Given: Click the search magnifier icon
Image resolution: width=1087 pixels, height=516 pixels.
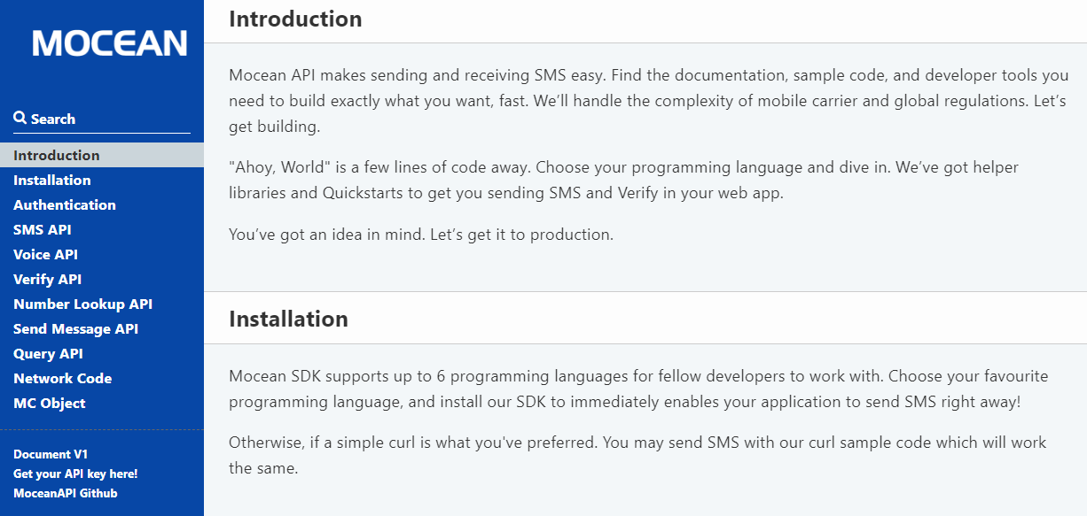Looking at the screenshot, I should [x=20, y=119].
